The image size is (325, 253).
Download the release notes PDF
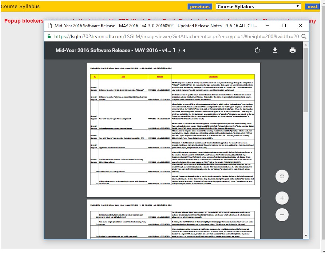(275, 50)
